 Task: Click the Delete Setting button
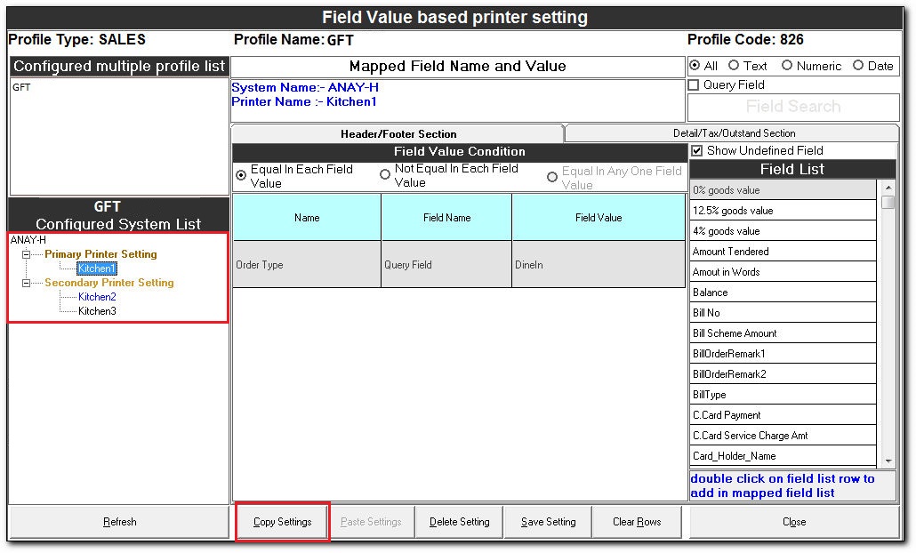(x=459, y=522)
